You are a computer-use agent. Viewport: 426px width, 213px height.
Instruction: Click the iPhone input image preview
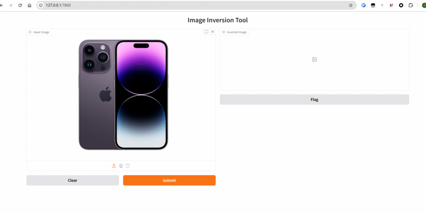click(x=123, y=94)
